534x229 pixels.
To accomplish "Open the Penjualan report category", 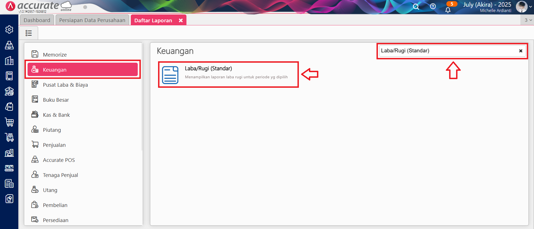I will coord(83,145).
